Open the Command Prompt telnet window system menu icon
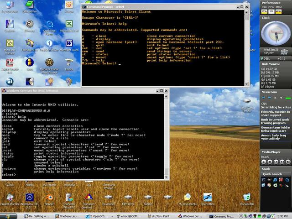The width and height of the screenshot is (292, 219). tap(84, 7)
